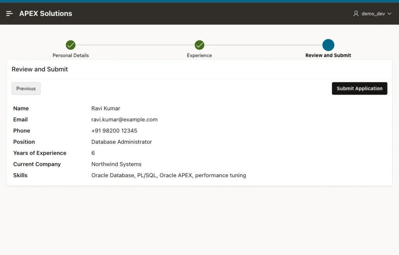
Task: Click the user profile icon
Action: coord(356,14)
